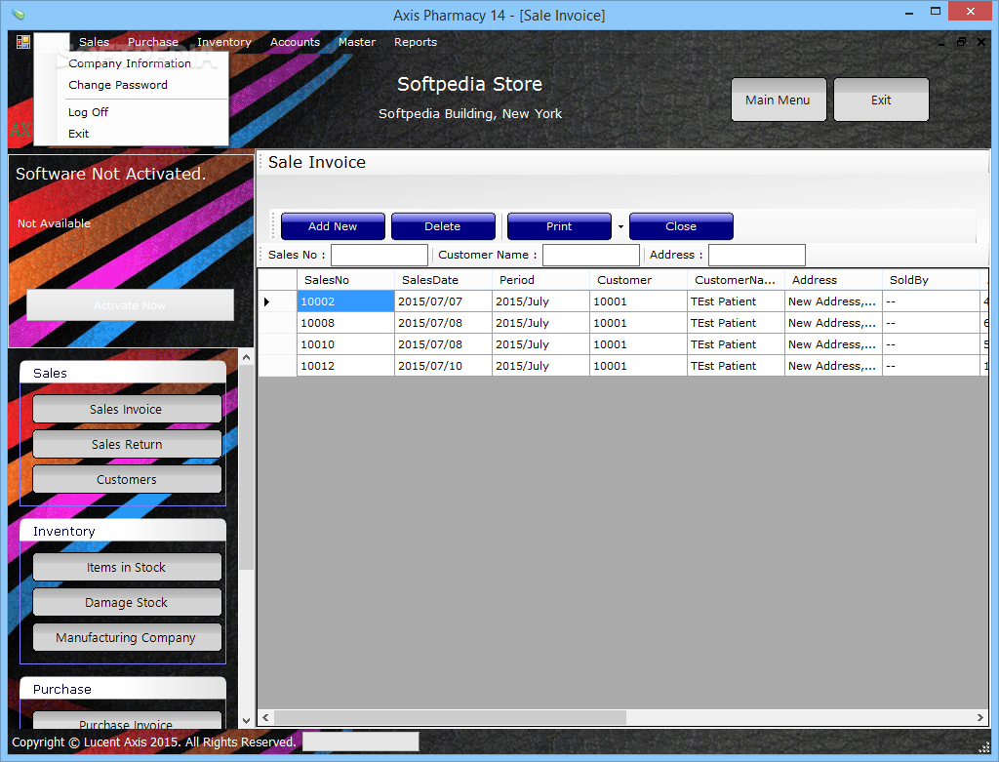Click the Exit button in header
The width and height of the screenshot is (999, 762).
pyautogui.click(x=881, y=100)
